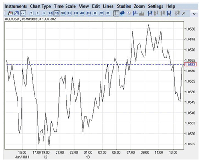Click the 13:00 time axis label
The width and height of the screenshot is (202, 163).
coord(173,152)
